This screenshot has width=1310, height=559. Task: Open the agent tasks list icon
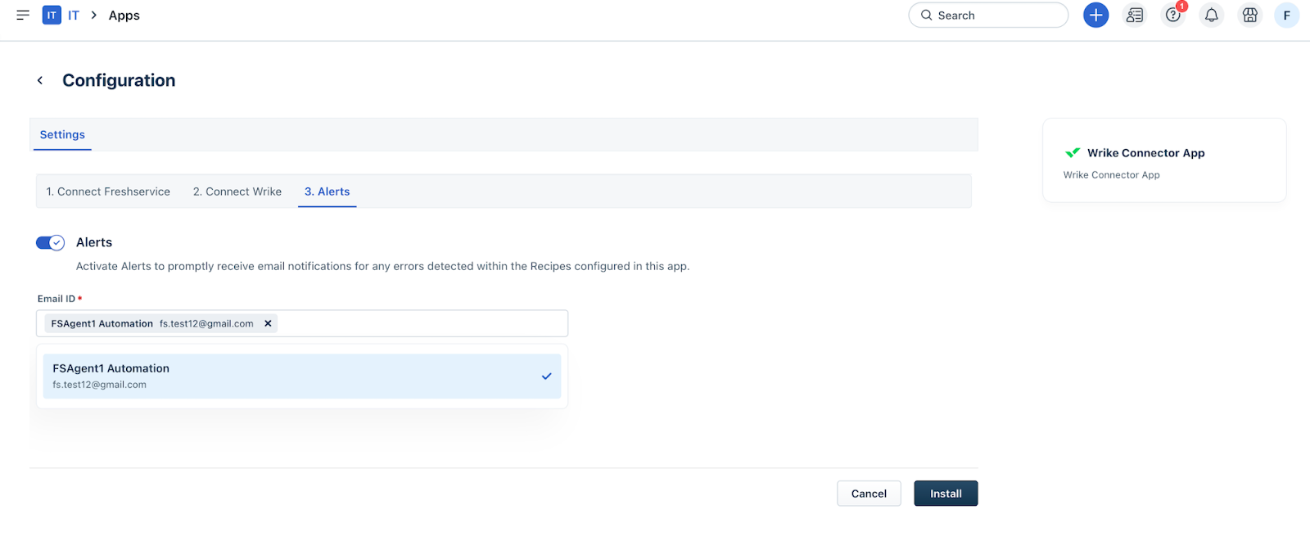(x=1135, y=15)
